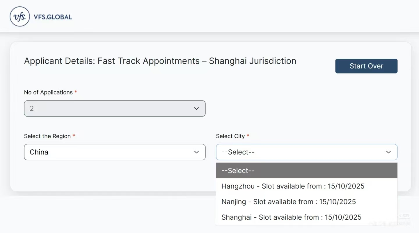This screenshot has height=233, width=419.
Task: Open the Select the Region dropdown
Action: point(115,152)
